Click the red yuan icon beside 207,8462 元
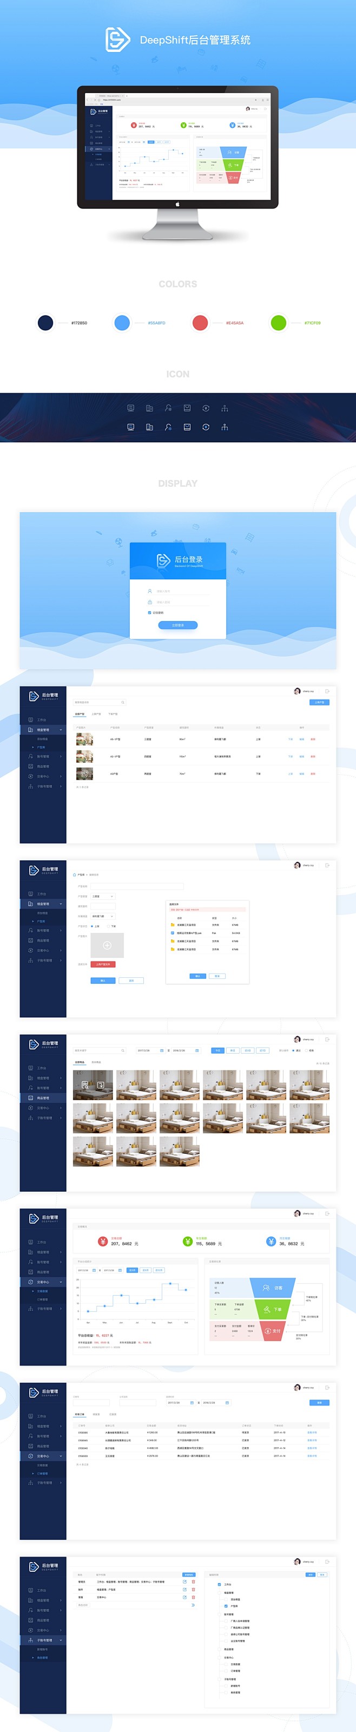356x1732 pixels. (103, 1242)
